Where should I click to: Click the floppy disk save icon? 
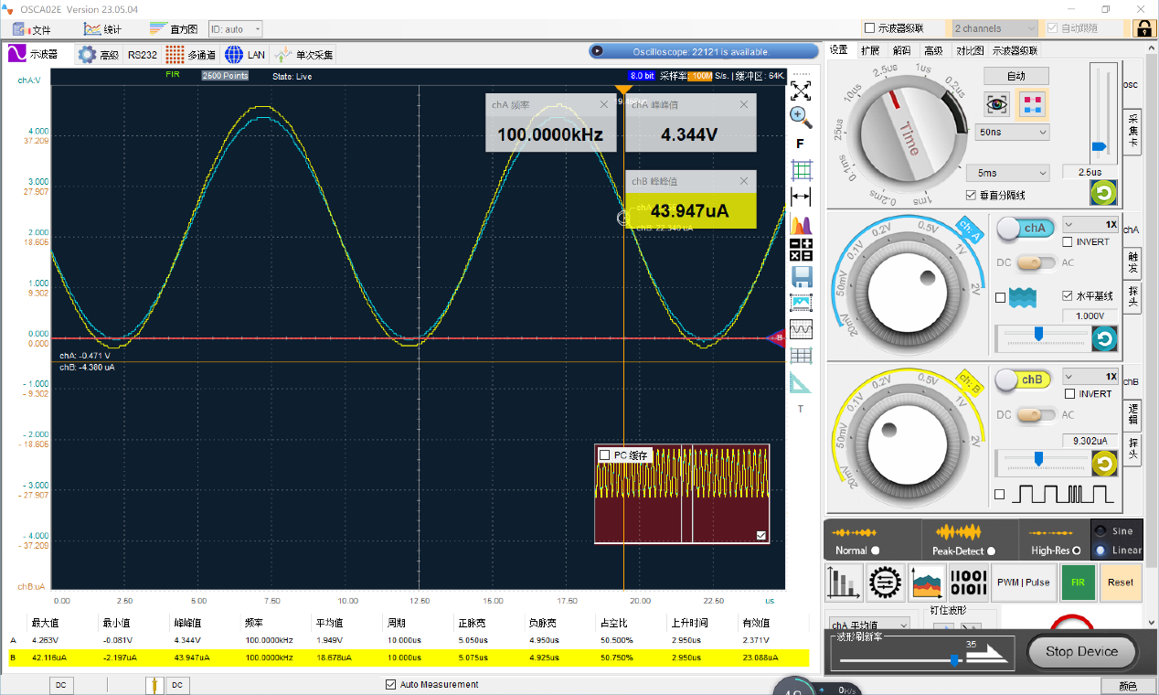(x=801, y=276)
